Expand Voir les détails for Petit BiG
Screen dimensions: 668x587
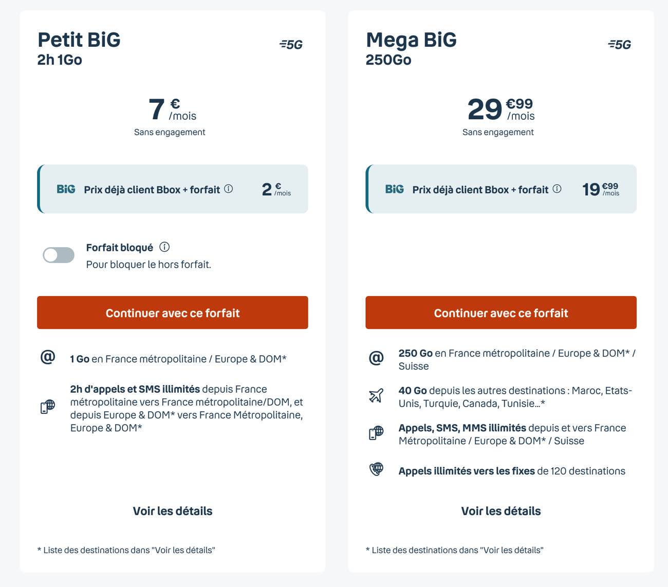173,511
